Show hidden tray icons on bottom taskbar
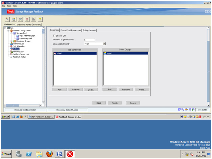212x159 pixels. (182, 154)
